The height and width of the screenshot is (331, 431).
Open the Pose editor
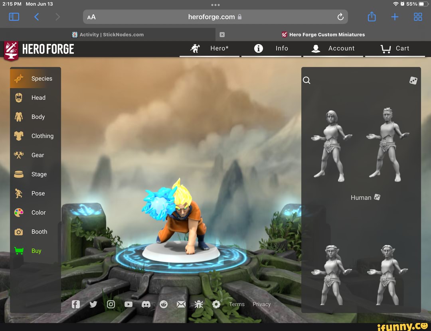(35, 193)
